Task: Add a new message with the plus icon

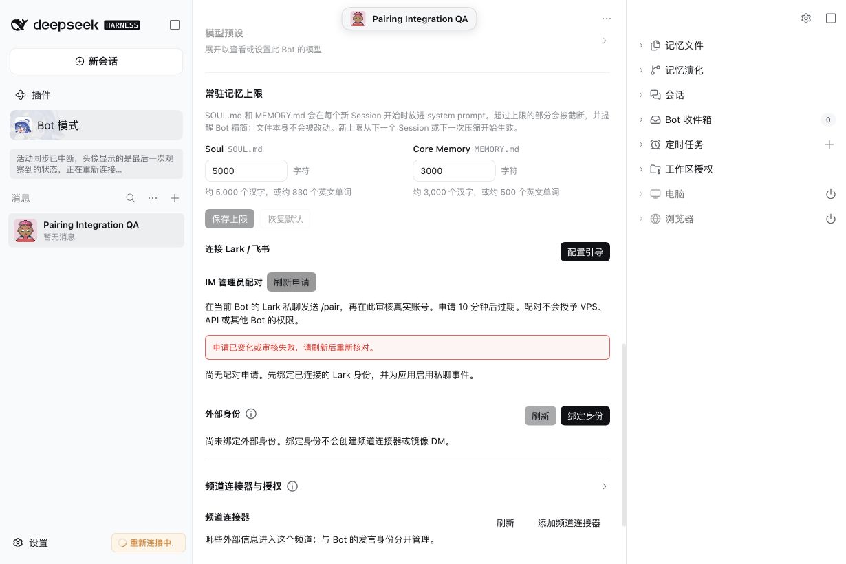Action: click(x=175, y=198)
